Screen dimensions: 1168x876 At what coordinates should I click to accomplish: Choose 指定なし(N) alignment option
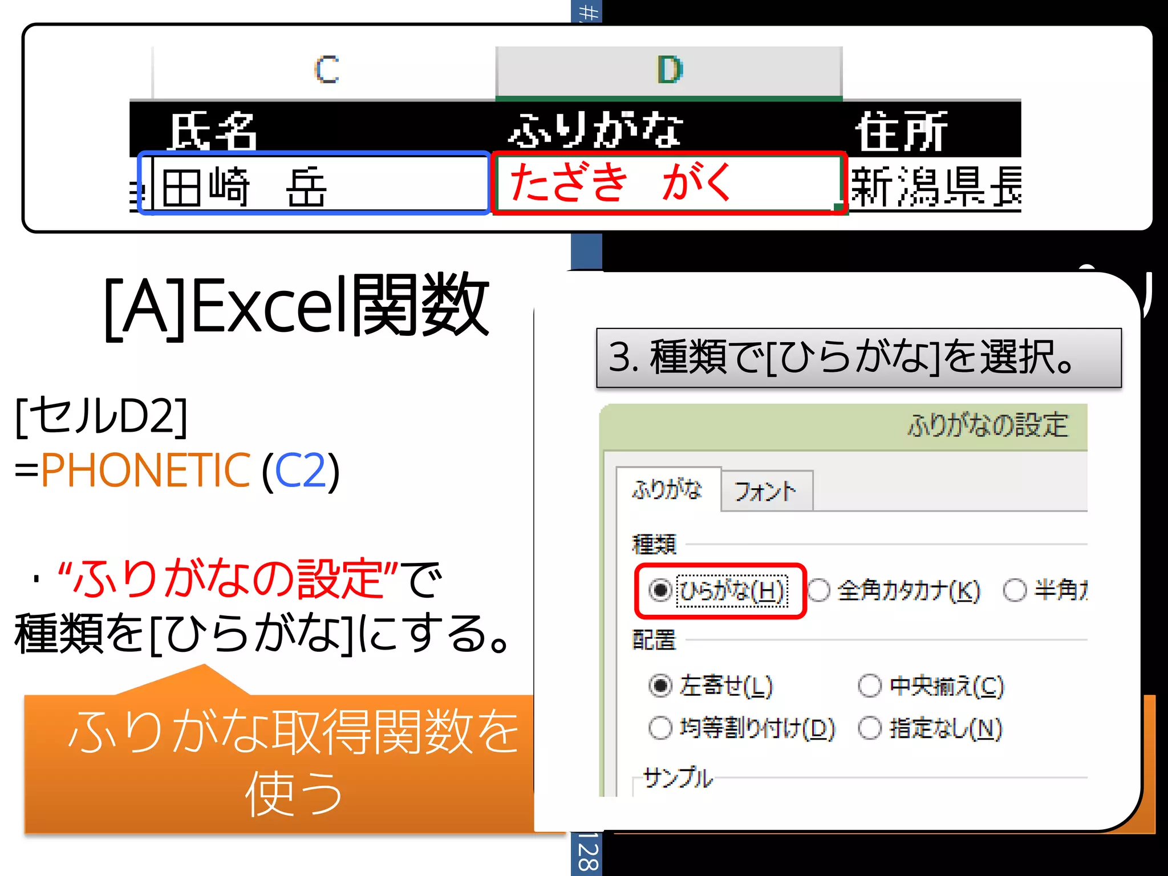[x=930, y=728]
